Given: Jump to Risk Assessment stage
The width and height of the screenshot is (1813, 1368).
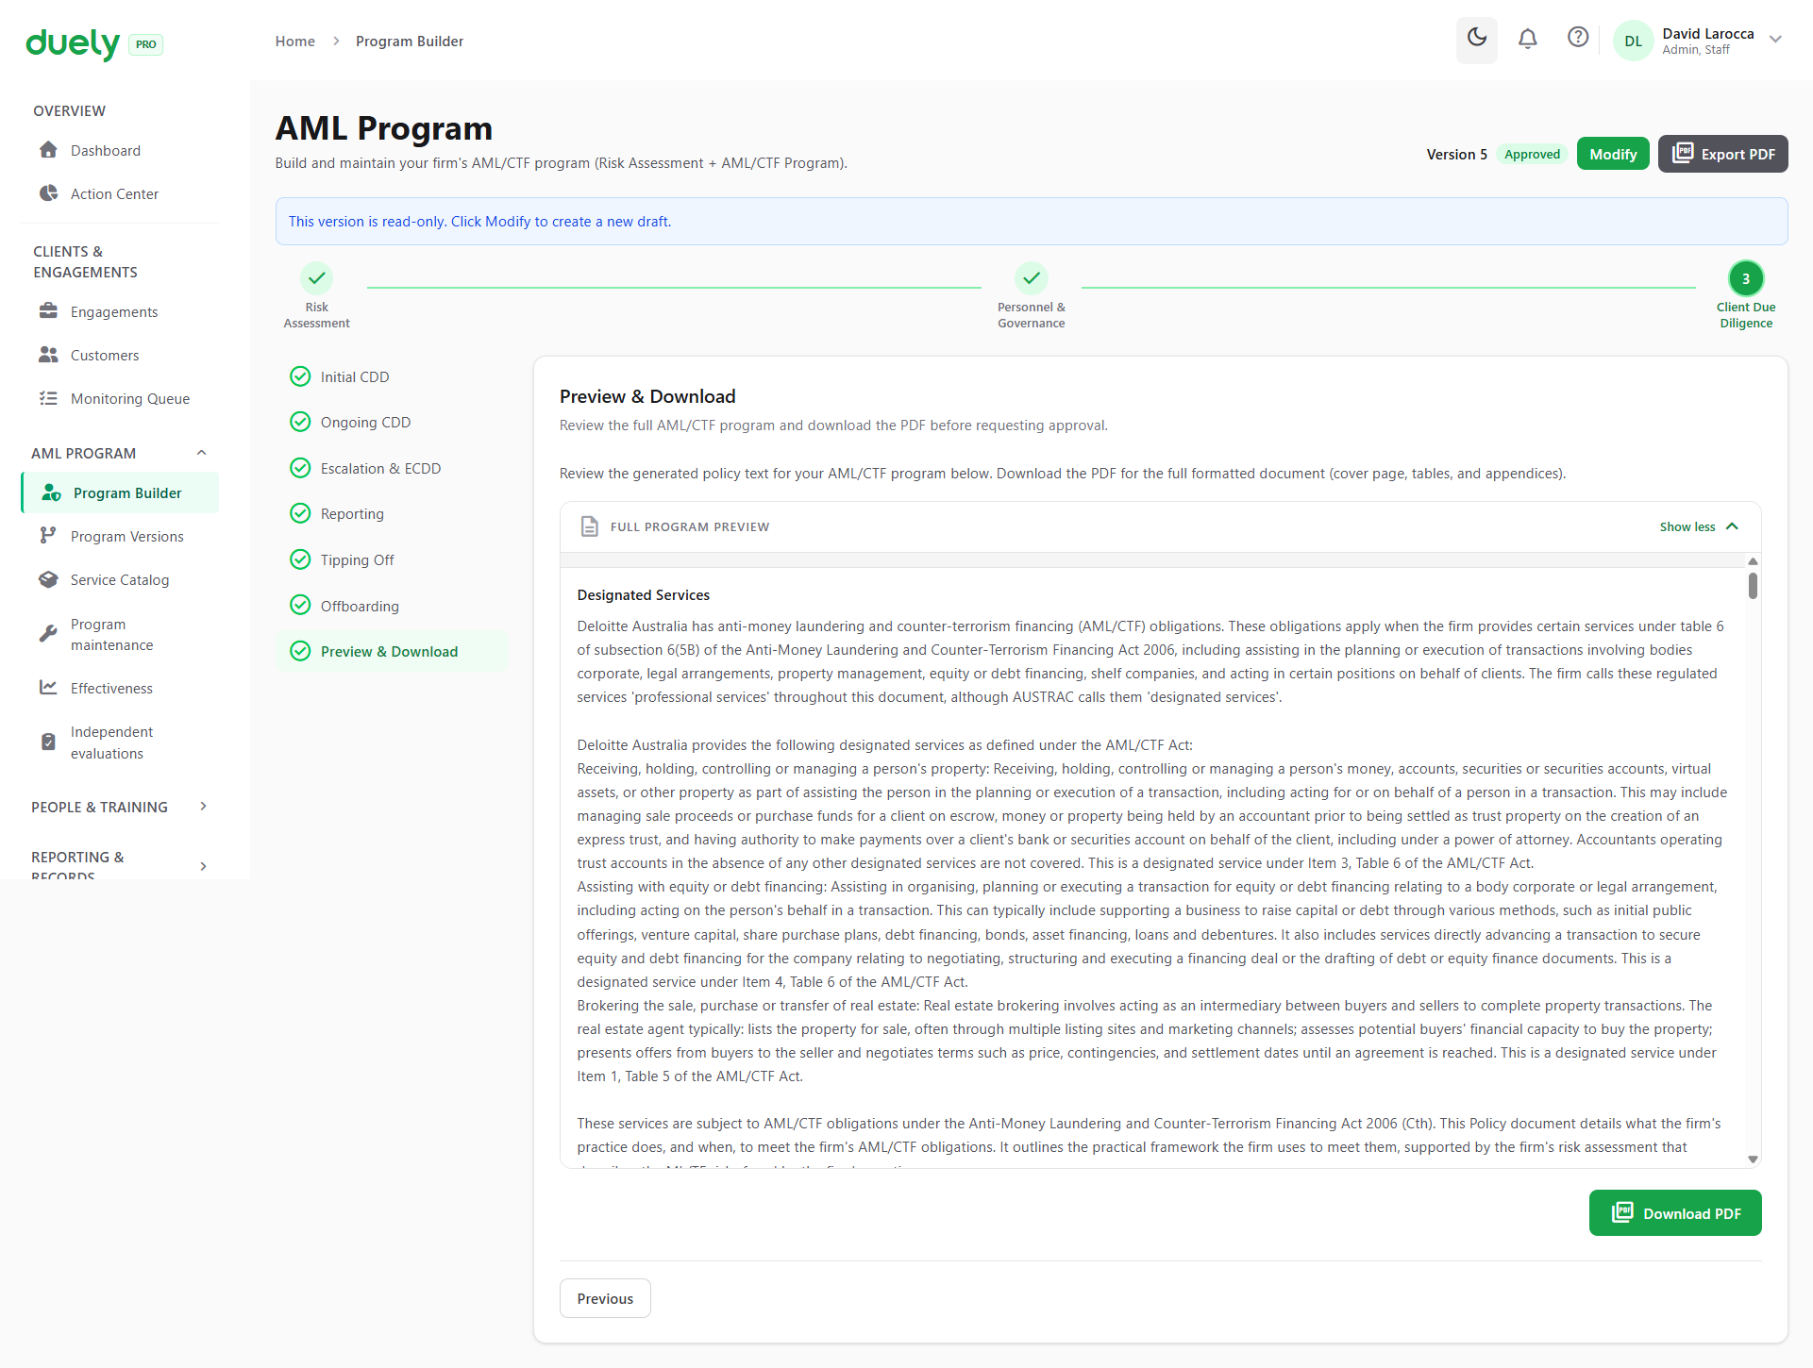Looking at the screenshot, I should pos(317,296).
